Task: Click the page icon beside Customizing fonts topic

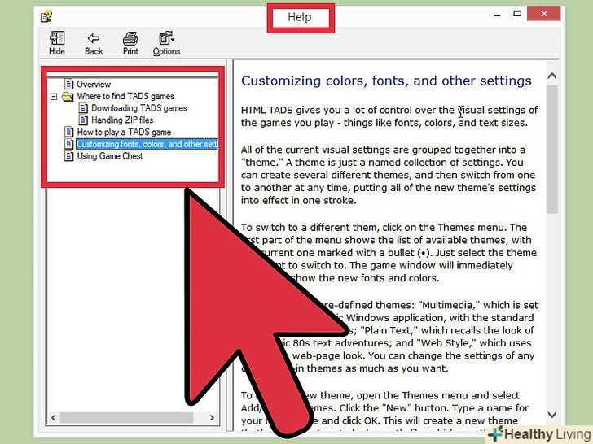Action: pyautogui.click(x=68, y=144)
